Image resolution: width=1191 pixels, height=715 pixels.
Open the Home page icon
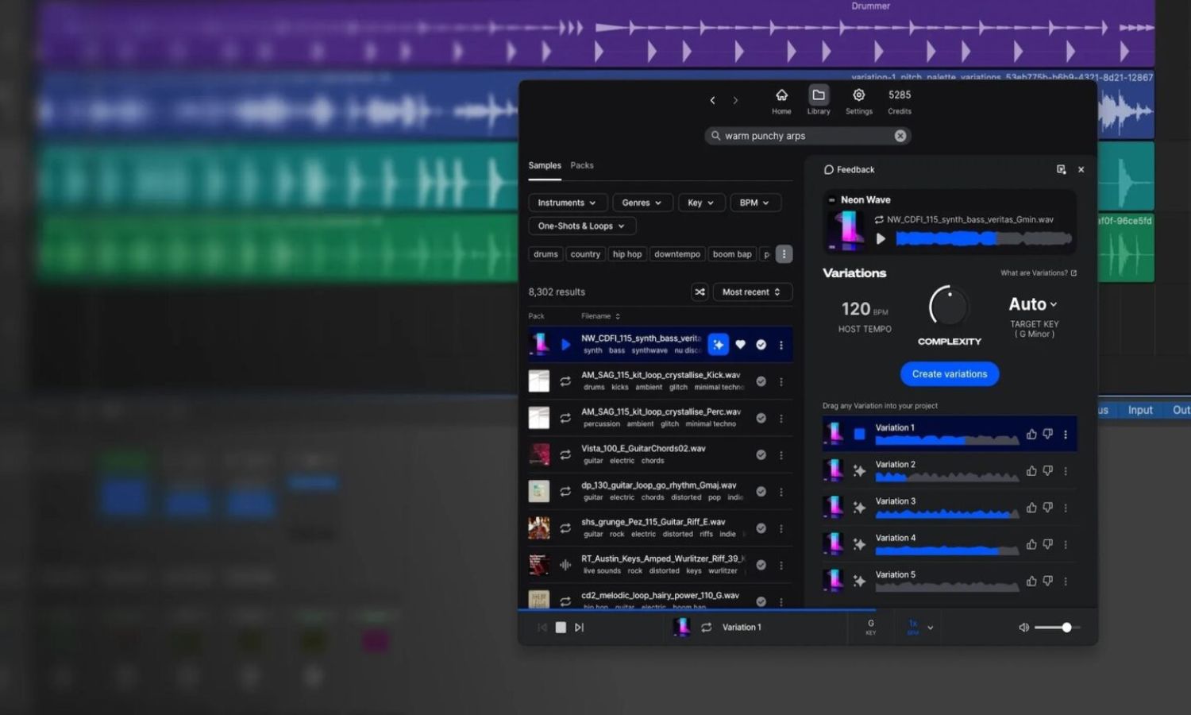[781, 96]
